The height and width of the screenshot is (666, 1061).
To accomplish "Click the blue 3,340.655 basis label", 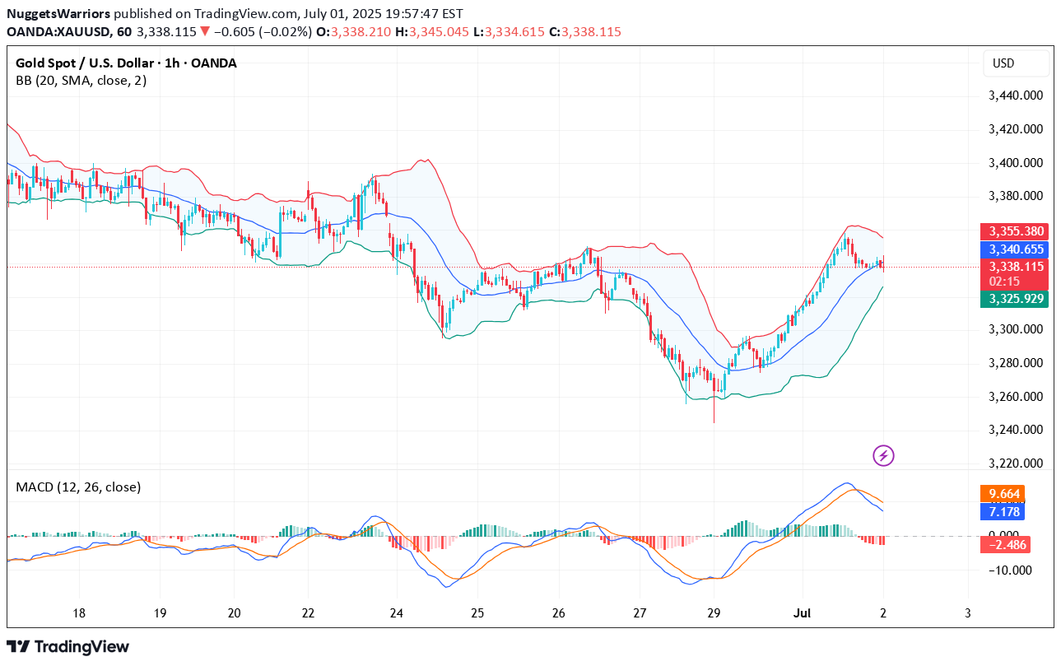I will click(x=1014, y=249).
